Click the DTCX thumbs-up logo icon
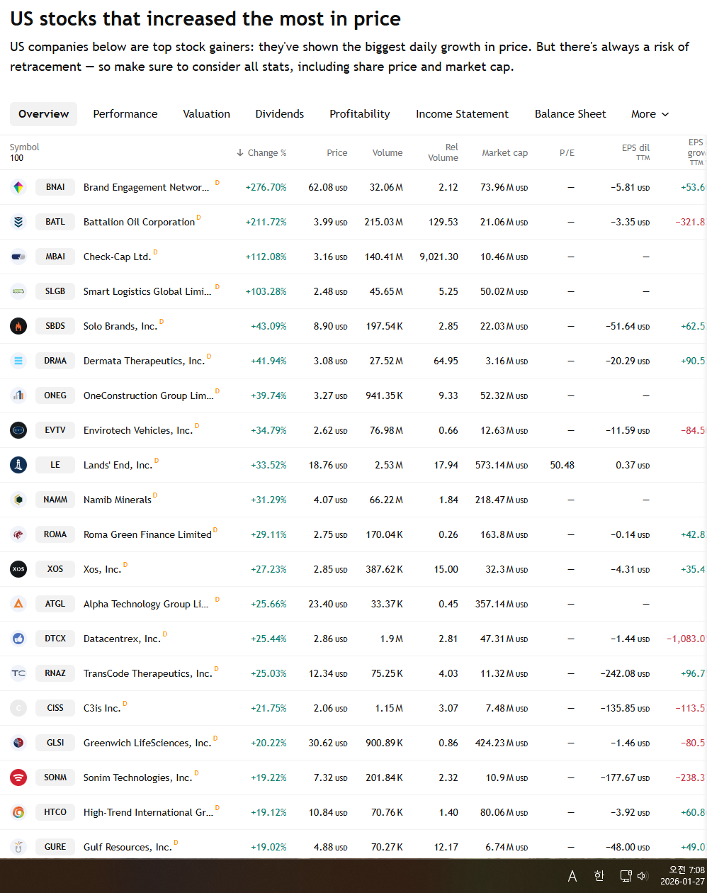Viewport: 707px width, 893px height. pos(18,639)
